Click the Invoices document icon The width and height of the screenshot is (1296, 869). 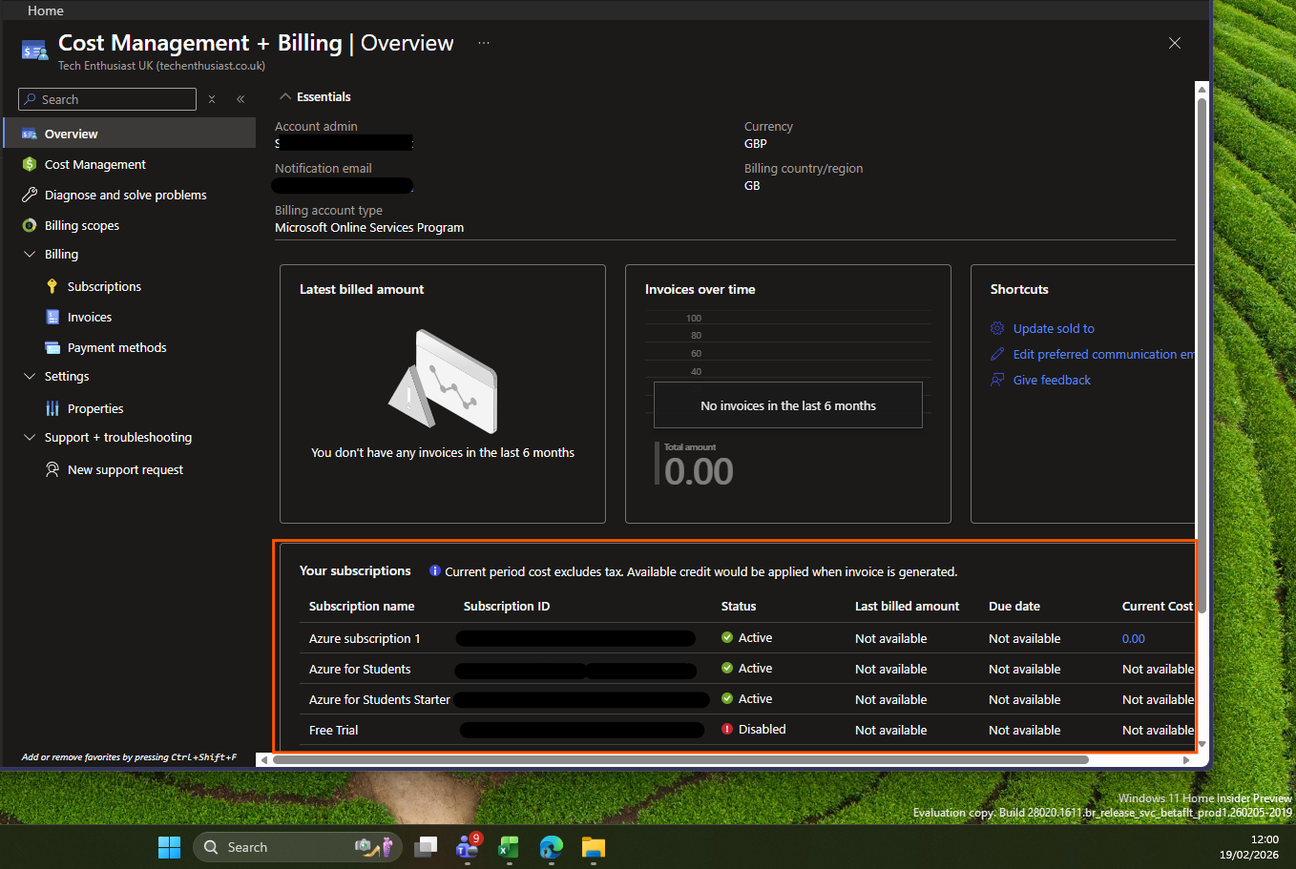click(x=52, y=317)
